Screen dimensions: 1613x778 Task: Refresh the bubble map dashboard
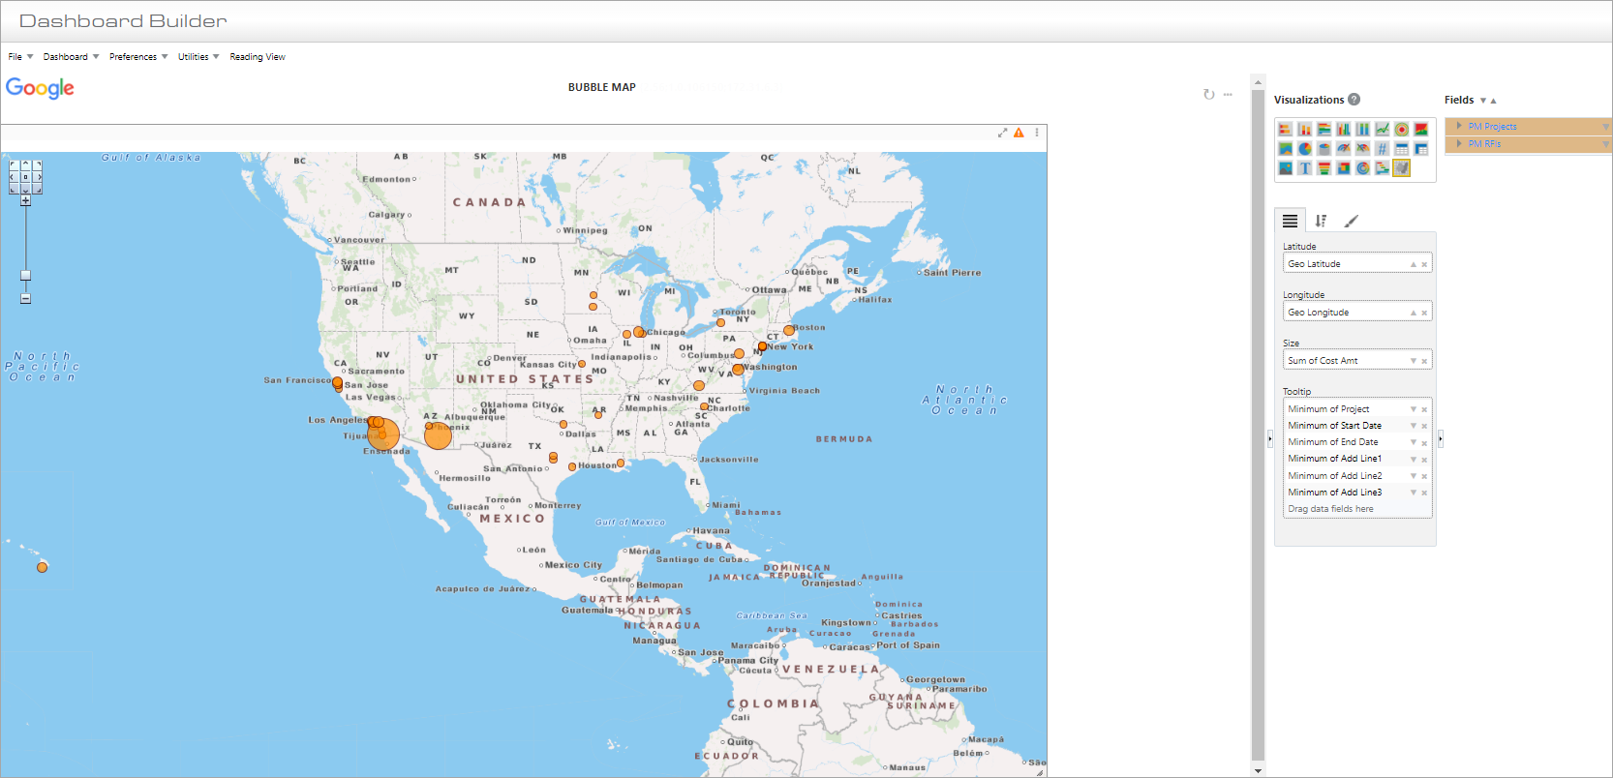[x=1208, y=94]
